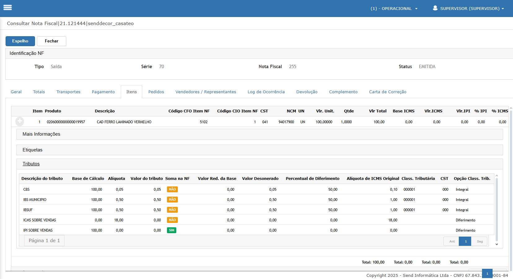
Task: Click the scroll-down arrow in Tributos panel
Action: click(x=497, y=244)
